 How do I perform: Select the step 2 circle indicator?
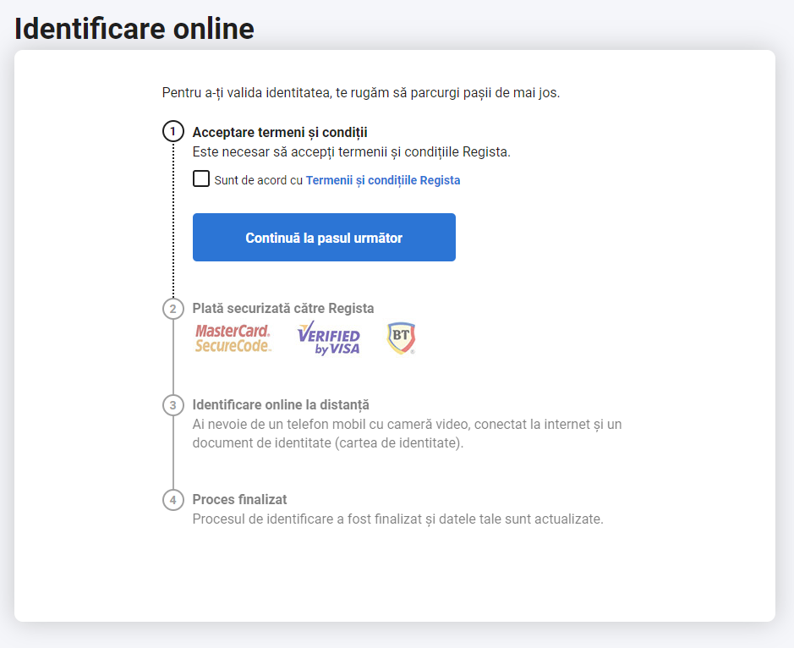pyautogui.click(x=173, y=309)
